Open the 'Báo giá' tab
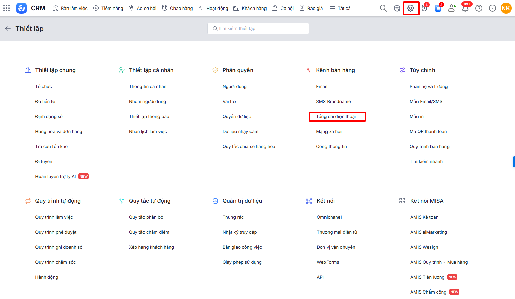 [311, 8]
